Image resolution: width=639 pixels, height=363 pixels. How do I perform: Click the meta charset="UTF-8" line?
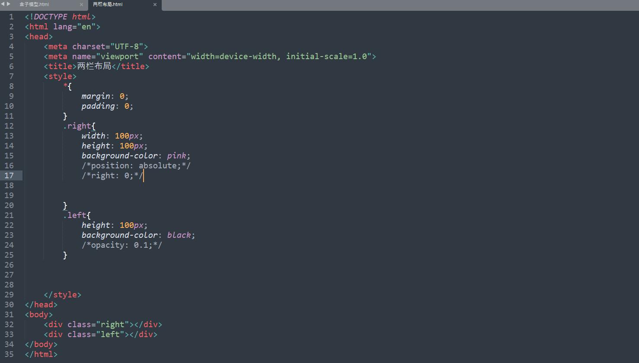[x=96, y=47]
